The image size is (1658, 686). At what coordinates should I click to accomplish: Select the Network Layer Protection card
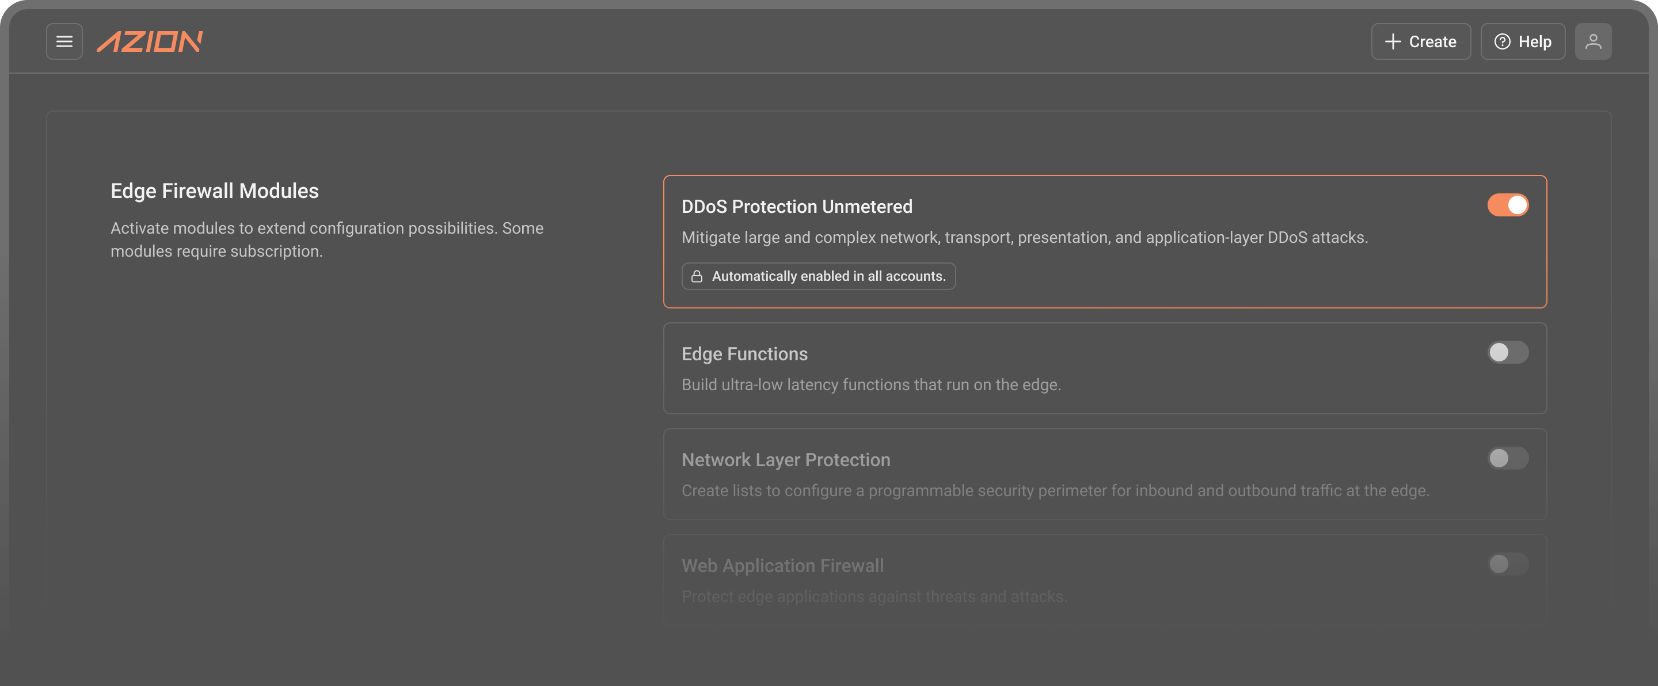pos(1105,474)
